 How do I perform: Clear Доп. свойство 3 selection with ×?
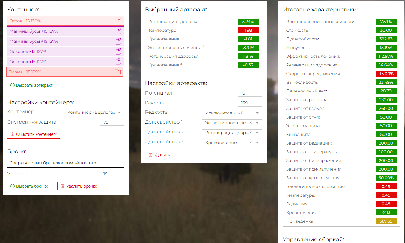[250, 142]
